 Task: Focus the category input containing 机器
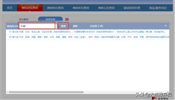[37, 26]
